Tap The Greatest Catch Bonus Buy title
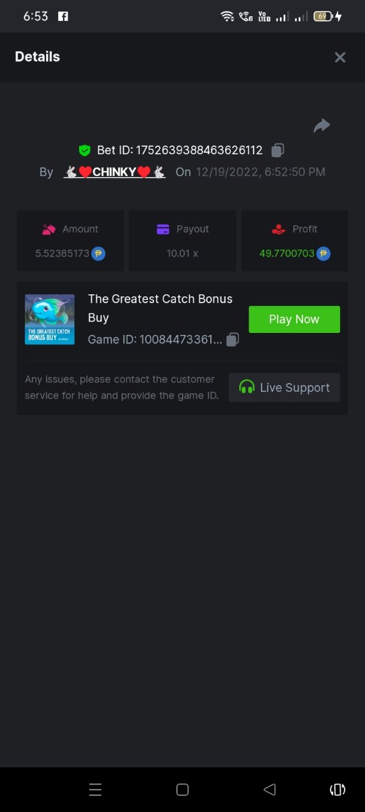 pyautogui.click(x=160, y=308)
